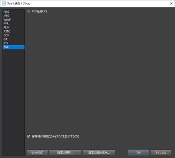Select PVR format entry

click(x=14, y=24)
